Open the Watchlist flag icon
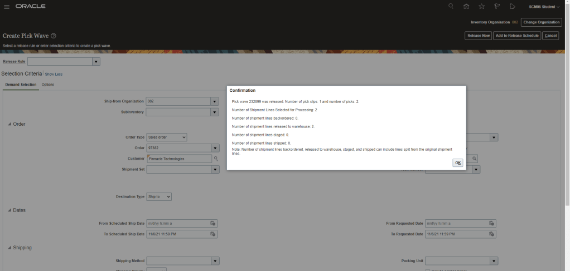Viewport: 570px width, 271px height. (496, 7)
